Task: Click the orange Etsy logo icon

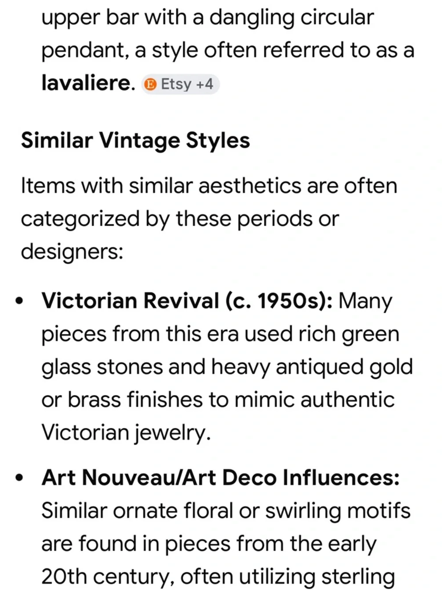Action: 151,84
